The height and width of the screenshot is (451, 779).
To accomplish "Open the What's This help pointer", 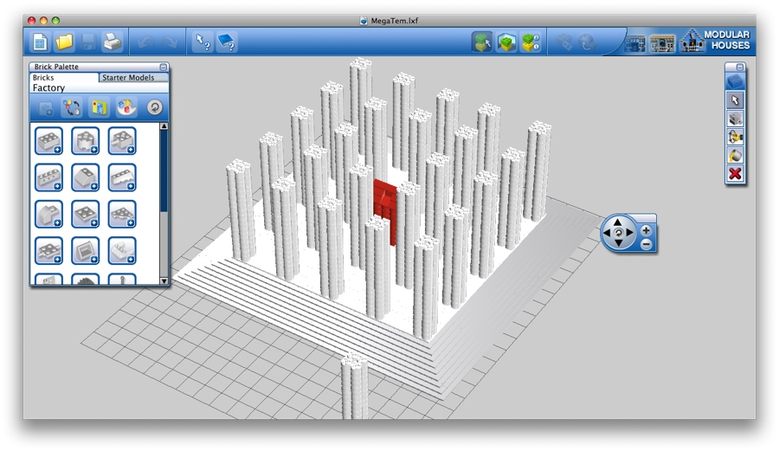I will click(x=203, y=42).
